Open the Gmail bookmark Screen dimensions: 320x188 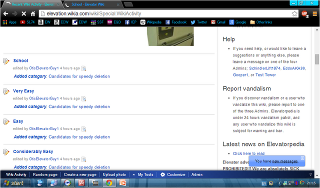(218, 22)
